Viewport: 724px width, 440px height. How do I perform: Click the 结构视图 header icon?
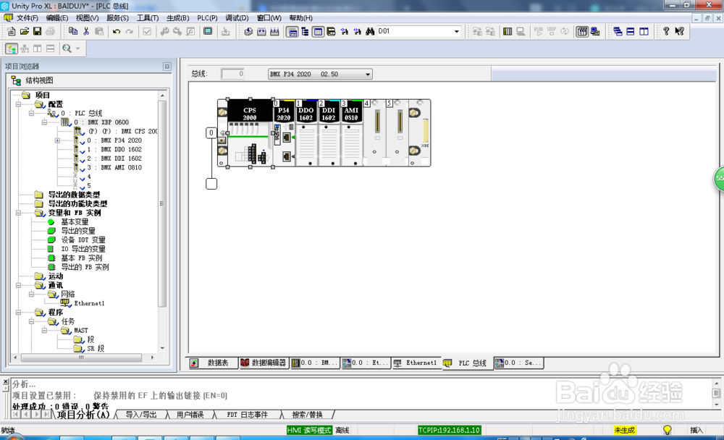click(x=16, y=81)
